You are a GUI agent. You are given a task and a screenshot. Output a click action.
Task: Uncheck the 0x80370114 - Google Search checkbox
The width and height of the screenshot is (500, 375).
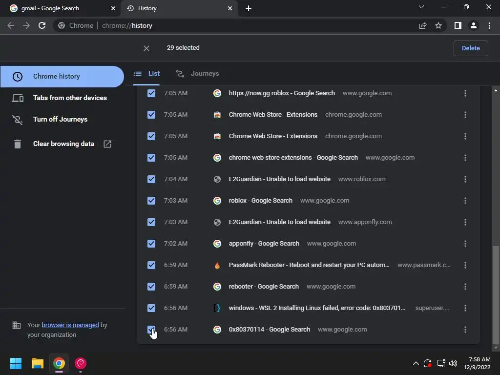coord(151,330)
